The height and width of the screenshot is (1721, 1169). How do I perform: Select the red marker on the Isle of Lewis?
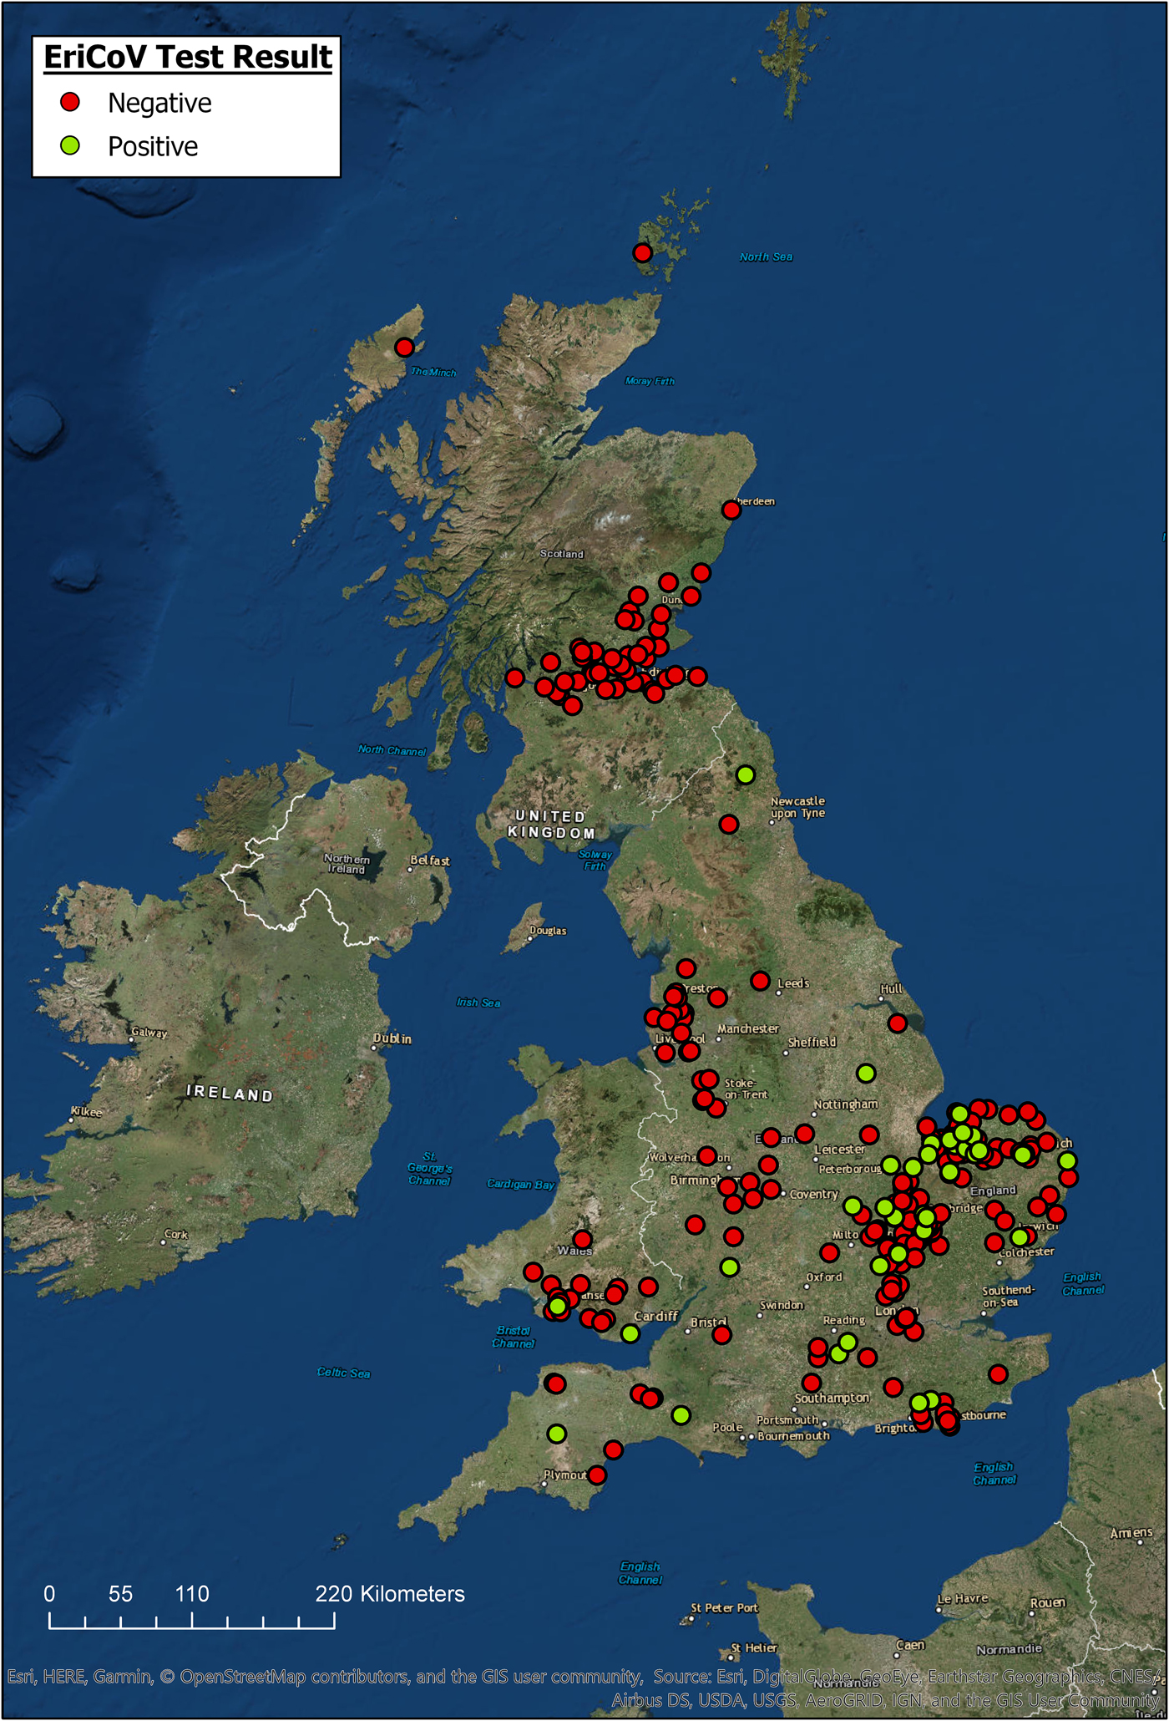point(404,347)
